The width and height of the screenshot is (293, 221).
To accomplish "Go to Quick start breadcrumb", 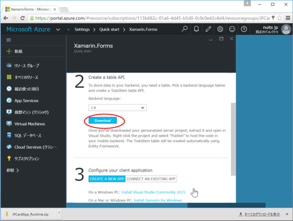I will (109, 29).
